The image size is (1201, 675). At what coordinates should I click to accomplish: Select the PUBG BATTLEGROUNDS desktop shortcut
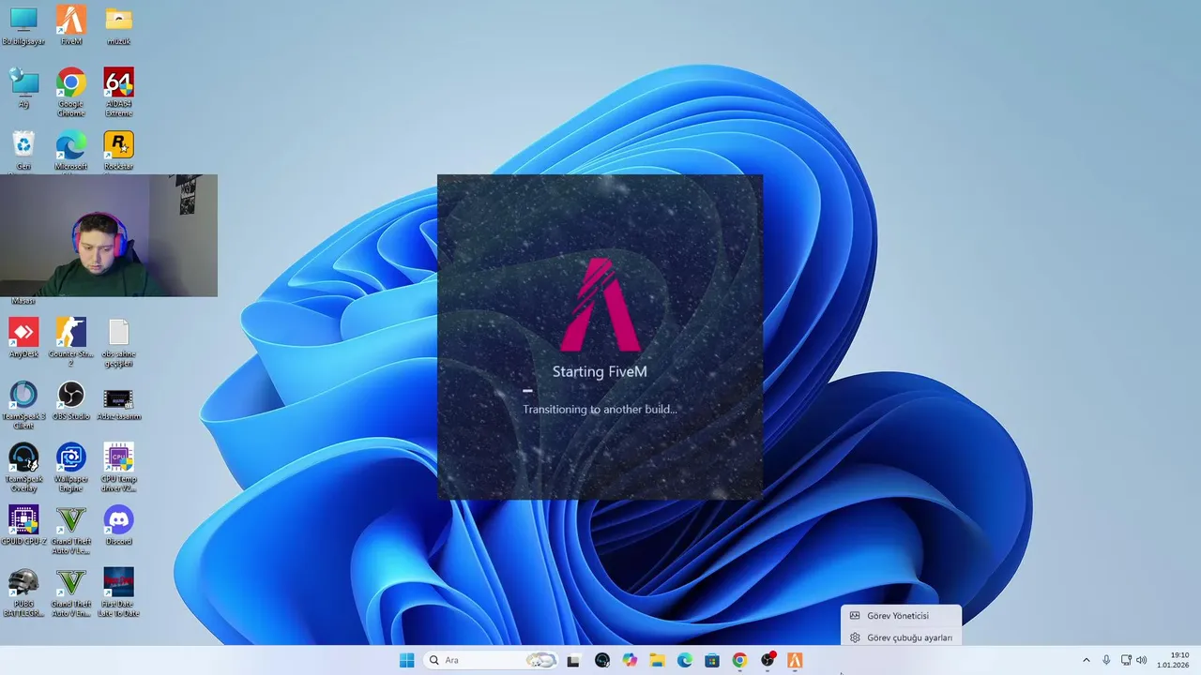coord(23,592)
